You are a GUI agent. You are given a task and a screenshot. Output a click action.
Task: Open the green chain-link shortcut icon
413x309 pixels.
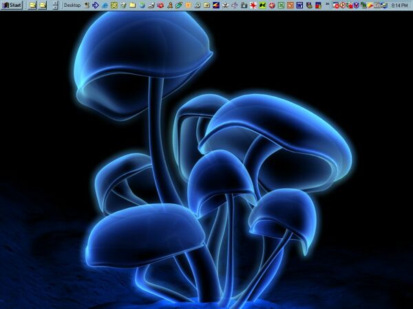point(179,5)
